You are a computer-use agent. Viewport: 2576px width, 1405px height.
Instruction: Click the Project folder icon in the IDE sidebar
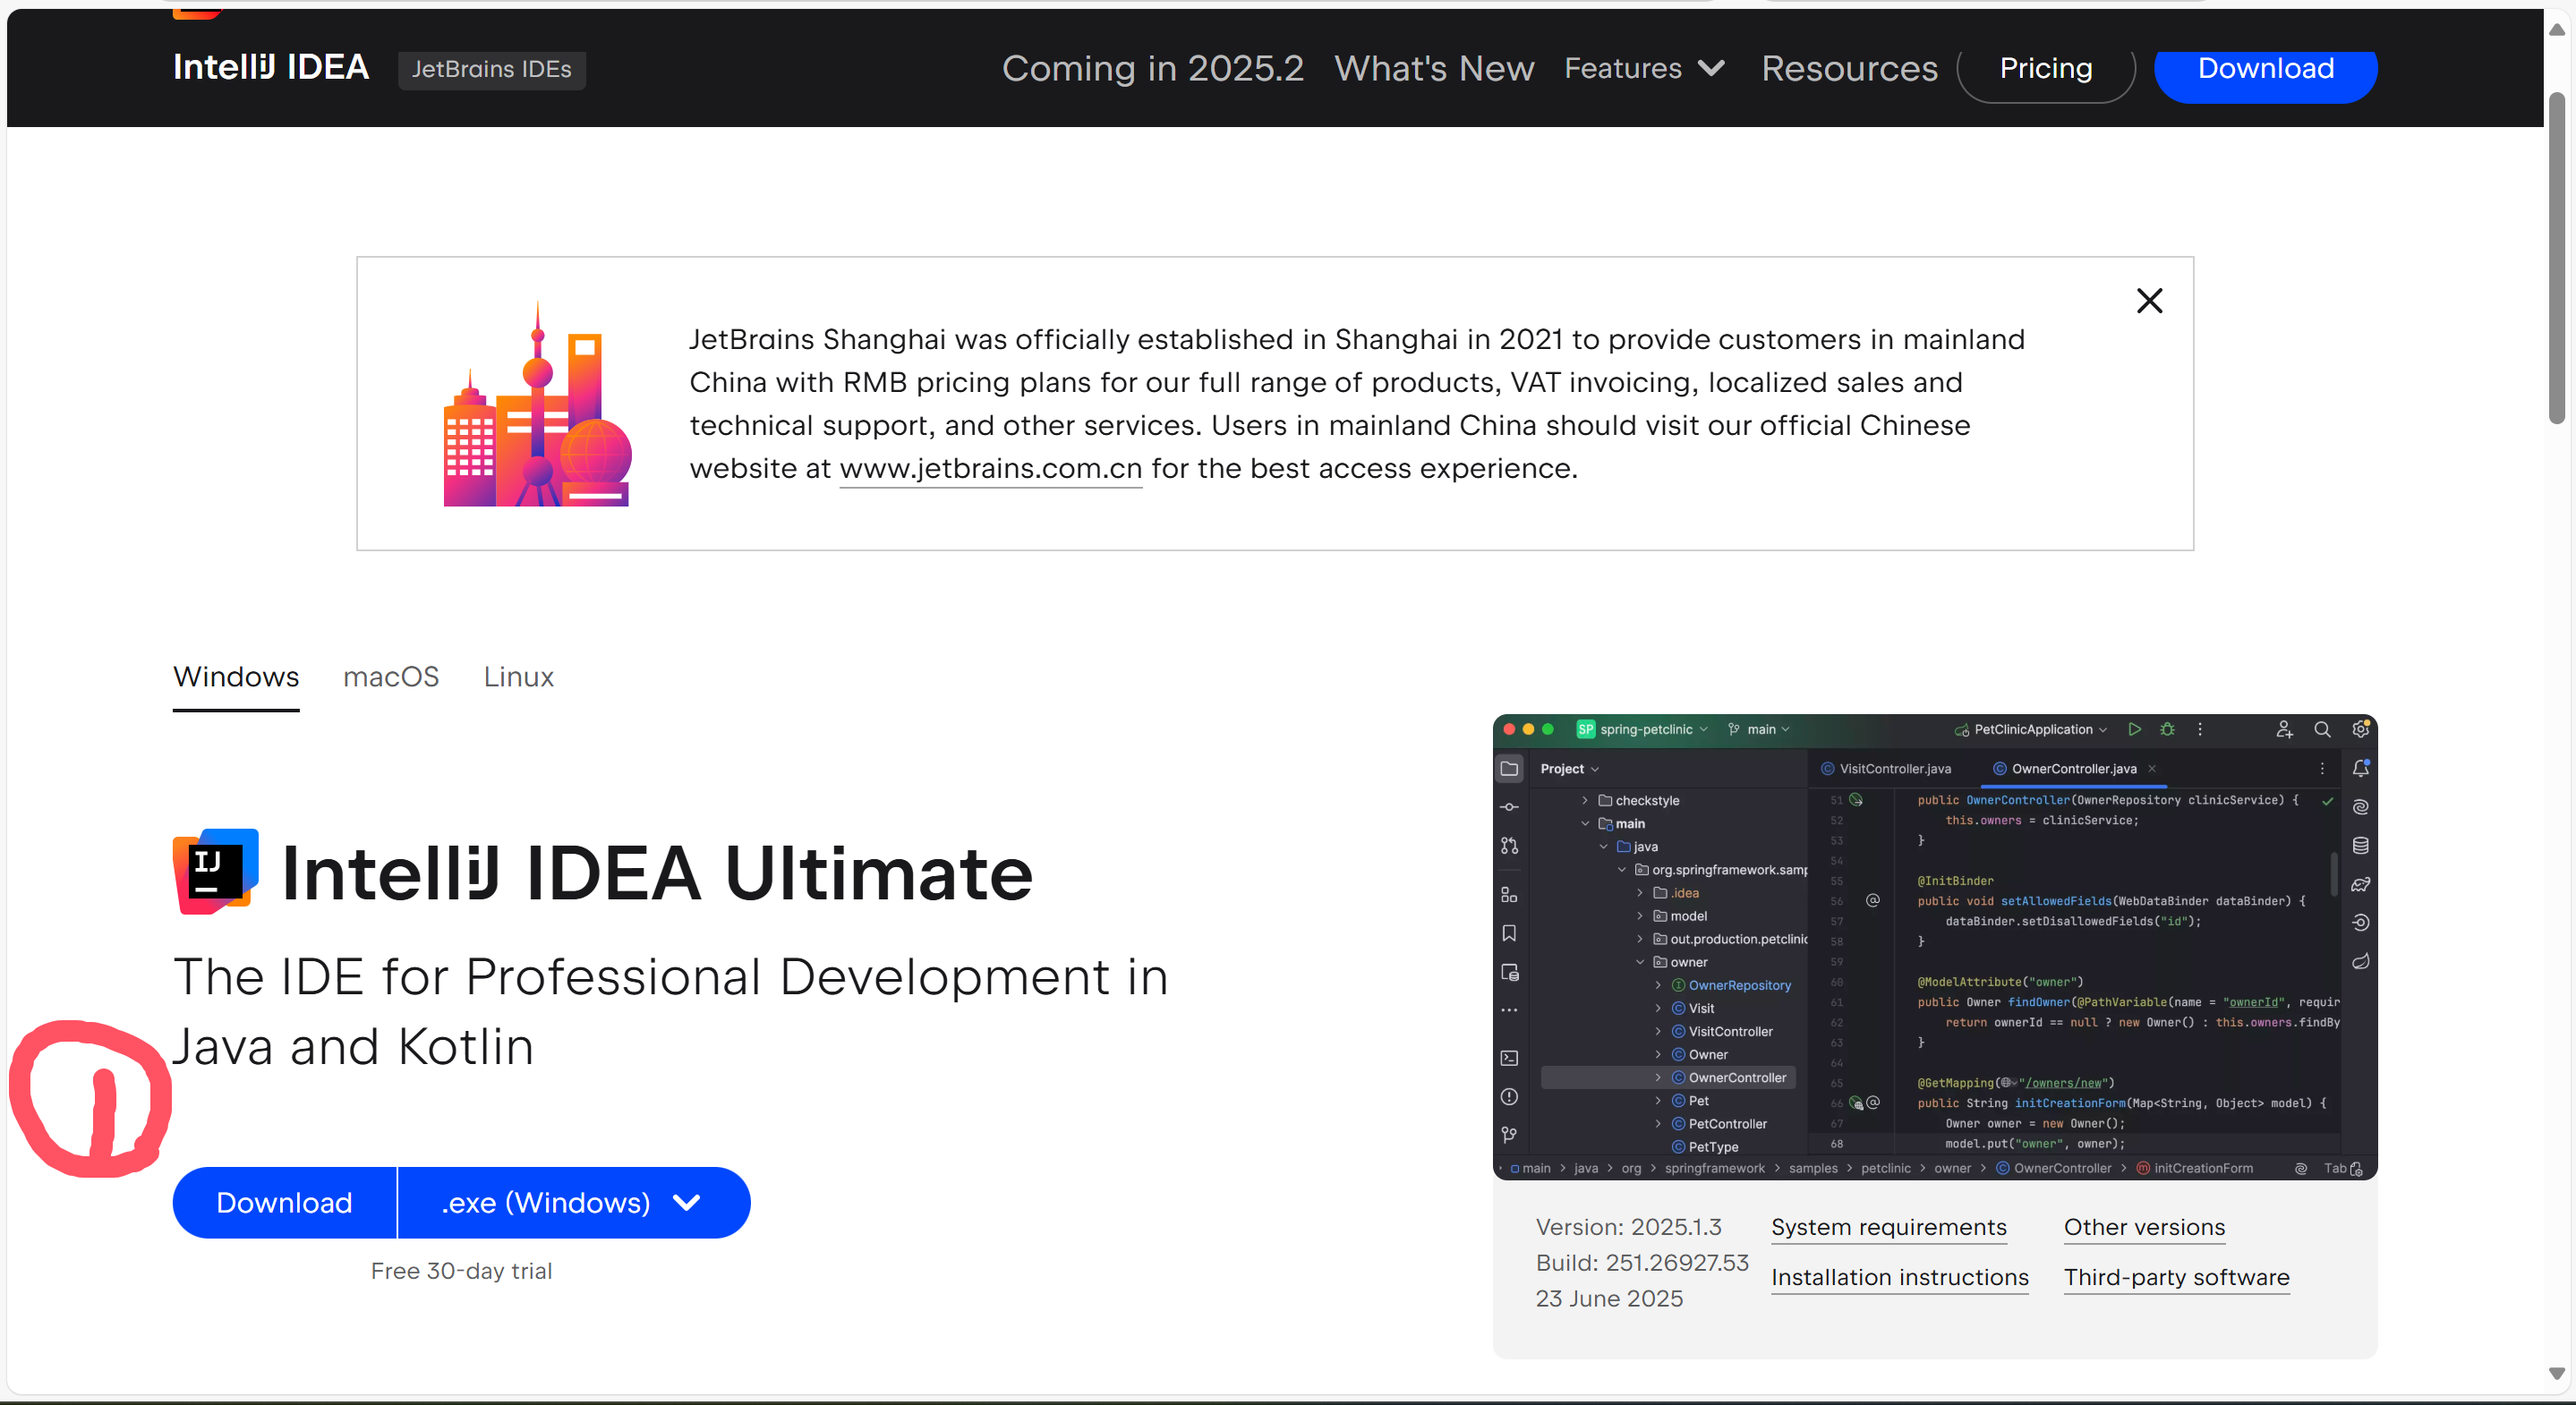click(x=1509, y=768)
